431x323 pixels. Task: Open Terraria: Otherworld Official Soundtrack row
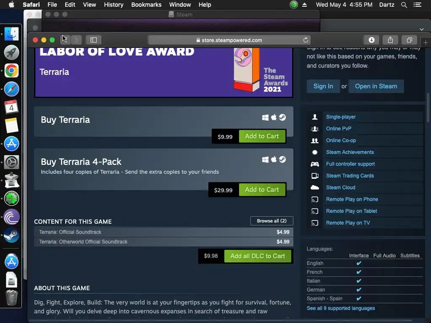(164, 242)
